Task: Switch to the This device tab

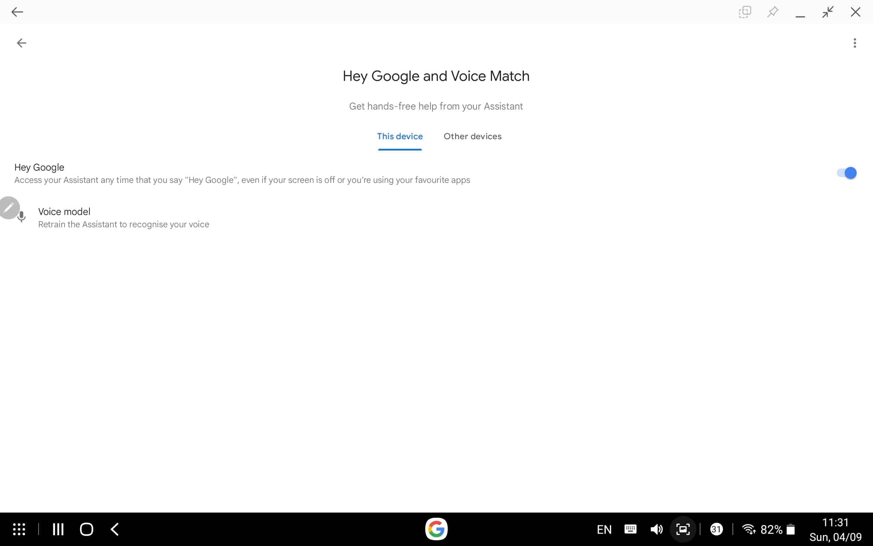Action: tap(400, 136)
